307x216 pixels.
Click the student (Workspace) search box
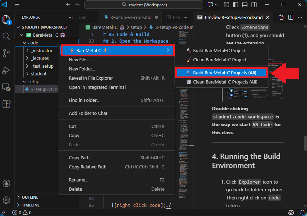coord(144,5)
